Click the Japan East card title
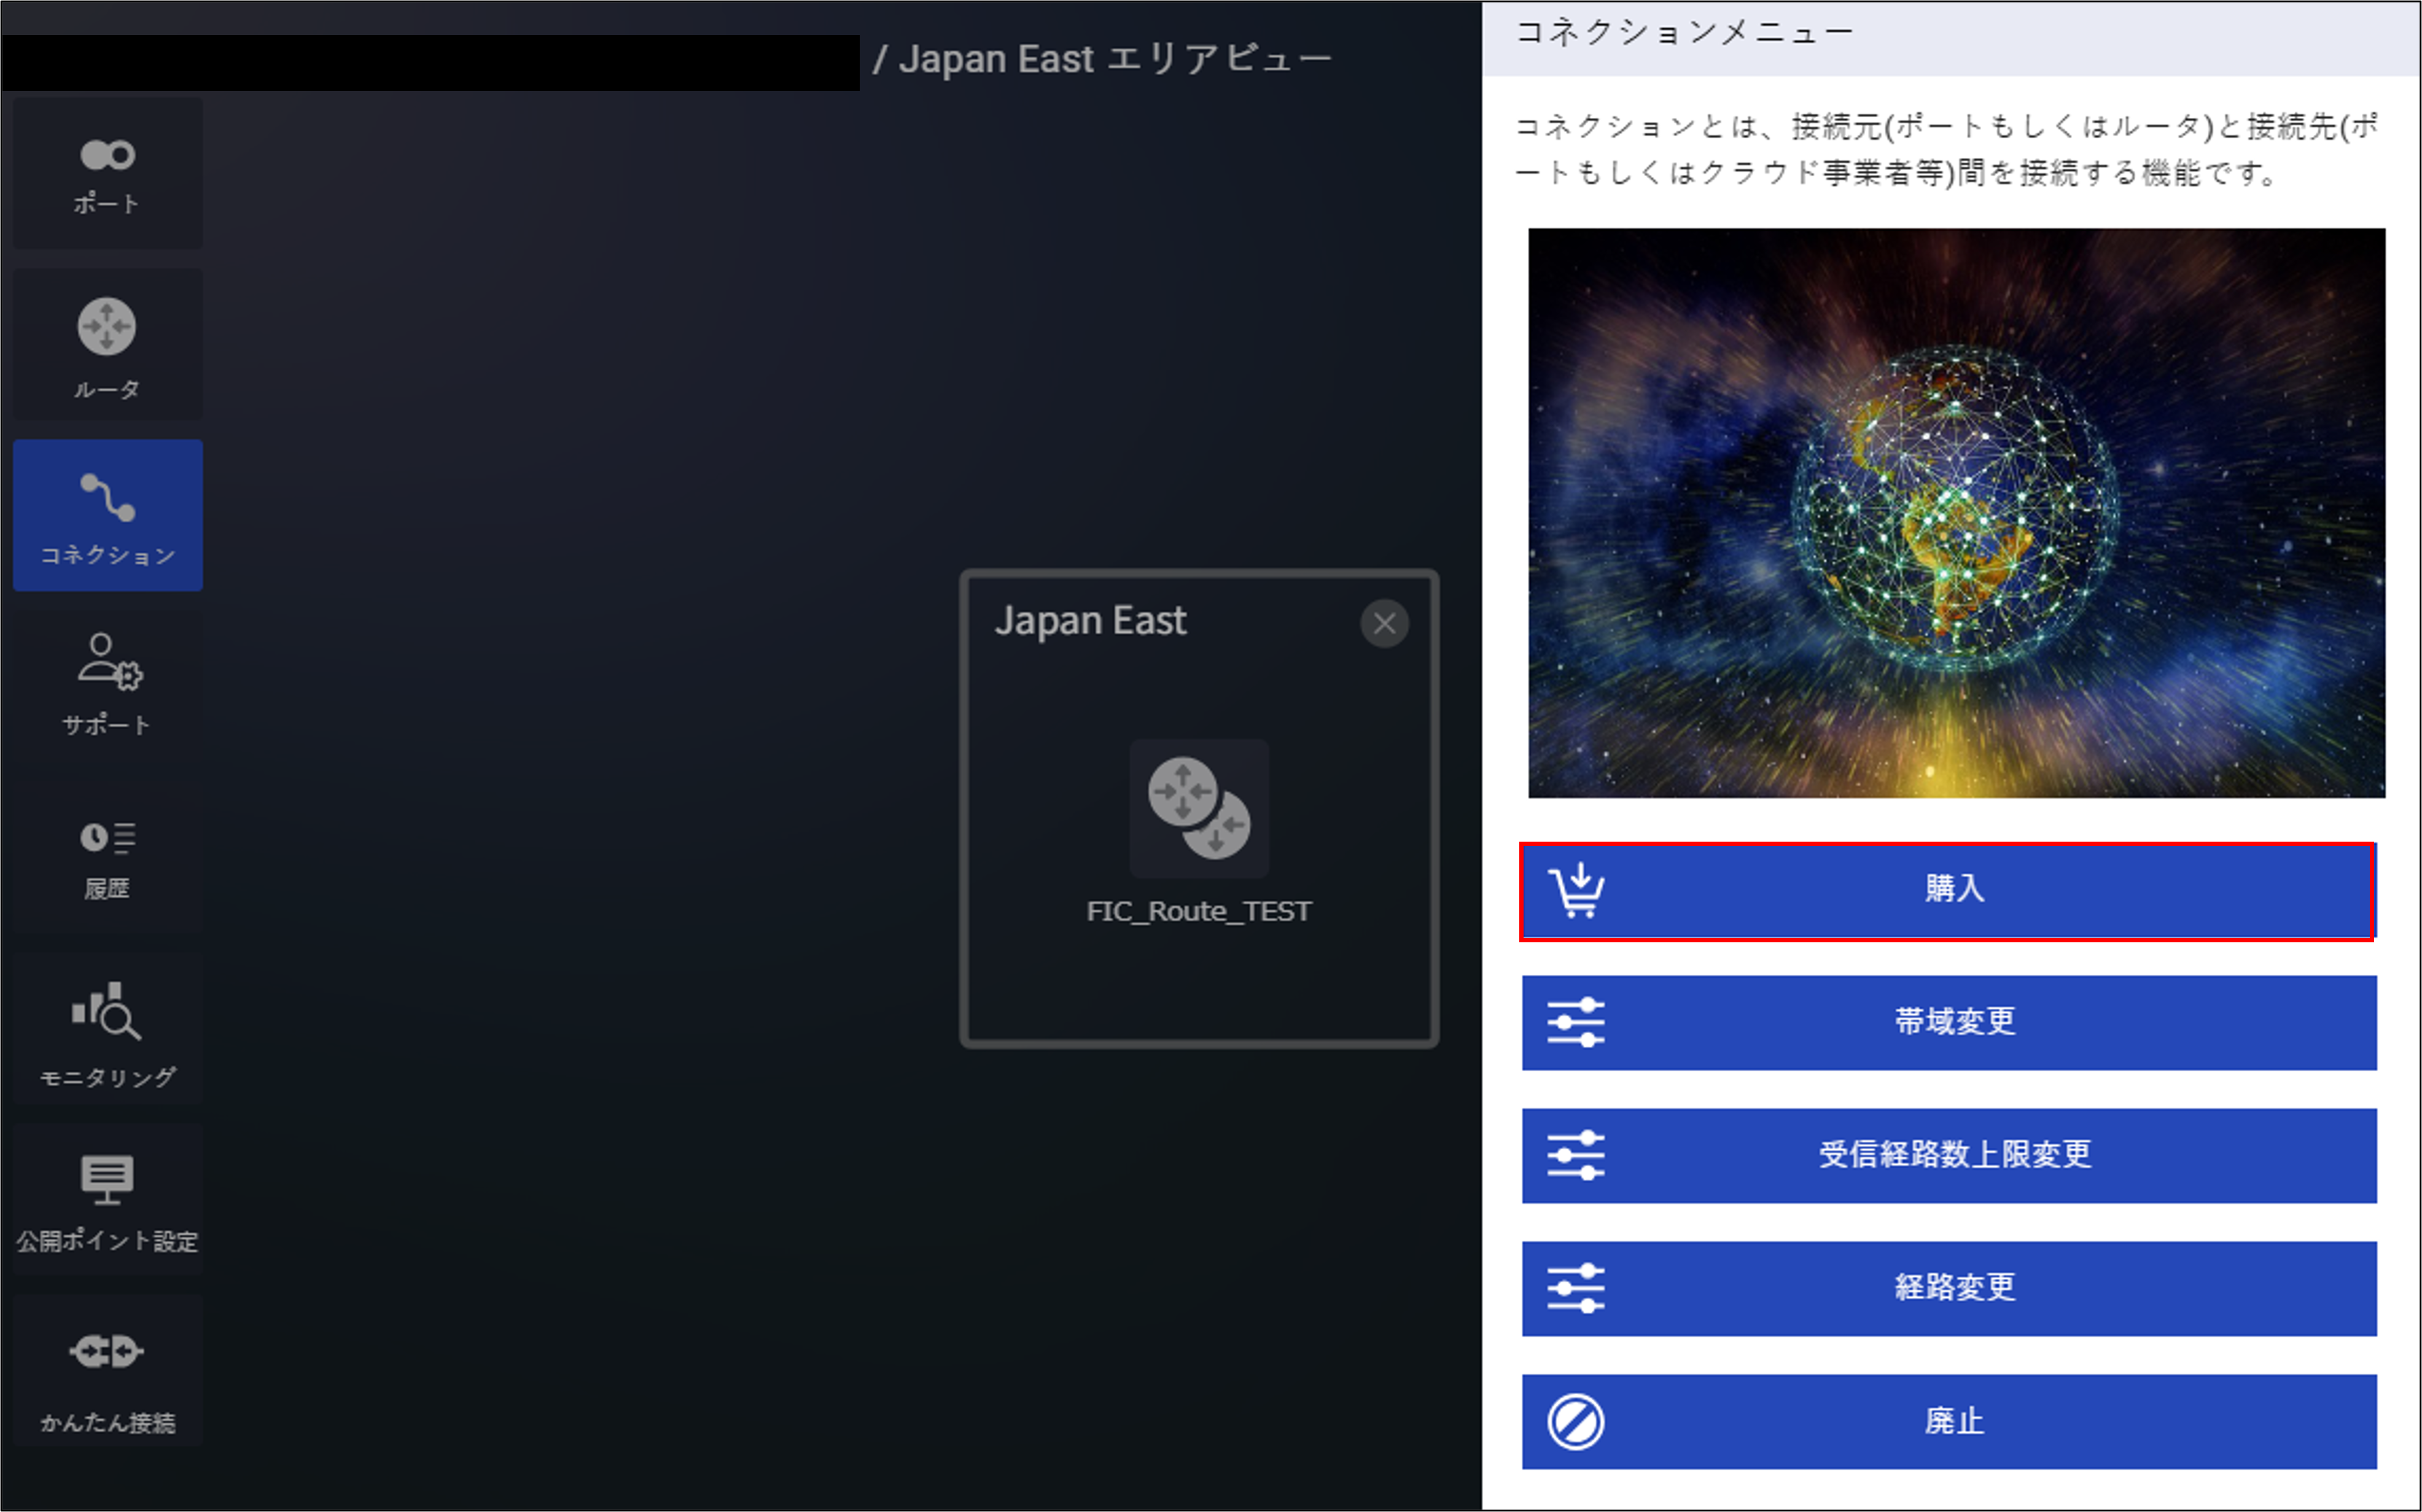 click(1091, 621)
